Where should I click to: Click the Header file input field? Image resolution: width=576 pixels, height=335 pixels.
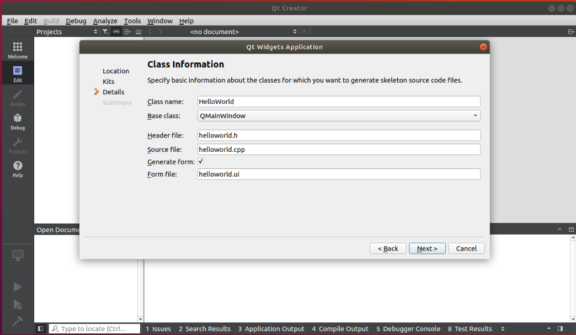click(x=339, y=136)
